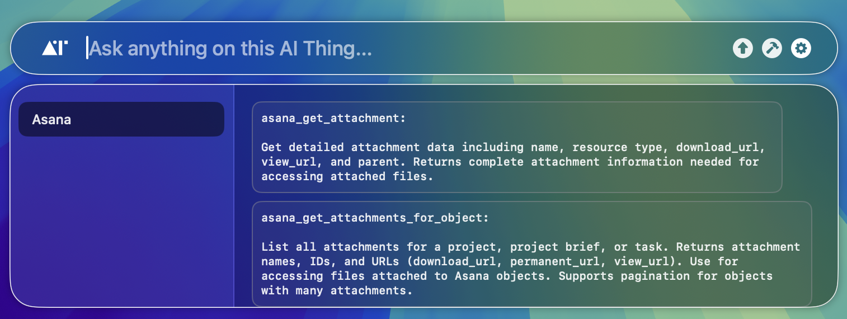Select the Asana server in the sidebar
Viewport: 847px width, 319px height.
coord(121,119)
